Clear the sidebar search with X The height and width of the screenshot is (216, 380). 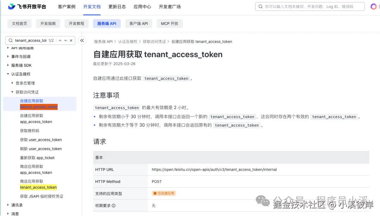71,40
